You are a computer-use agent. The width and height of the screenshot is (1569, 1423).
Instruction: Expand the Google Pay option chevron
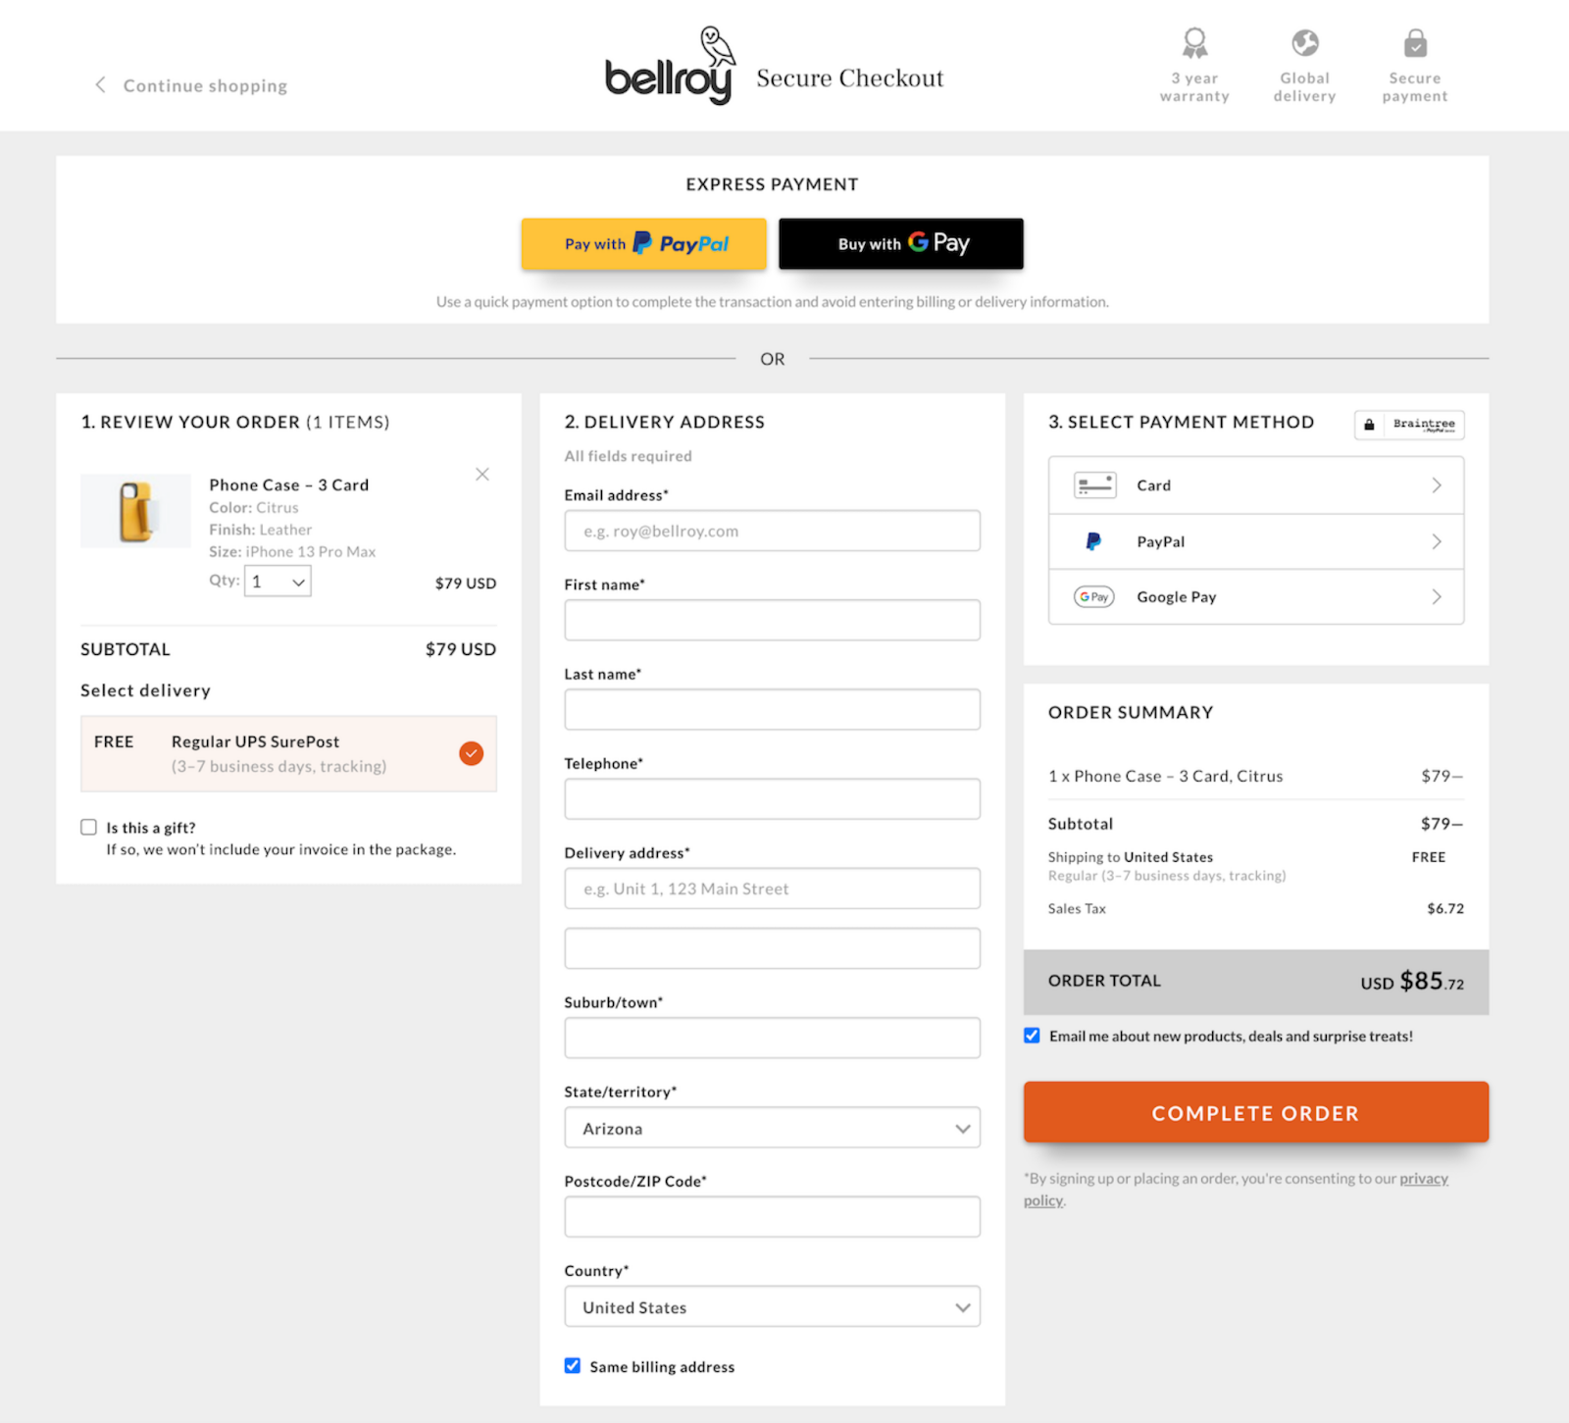[1437, 596]
